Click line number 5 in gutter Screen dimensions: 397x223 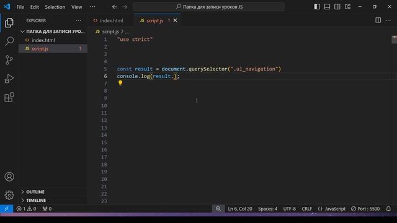[105, 69]
